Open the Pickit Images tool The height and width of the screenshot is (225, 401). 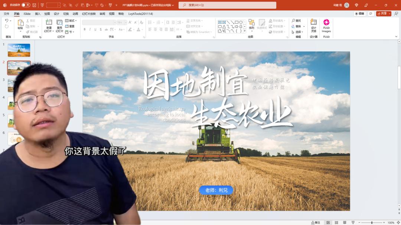click(326, 26)
